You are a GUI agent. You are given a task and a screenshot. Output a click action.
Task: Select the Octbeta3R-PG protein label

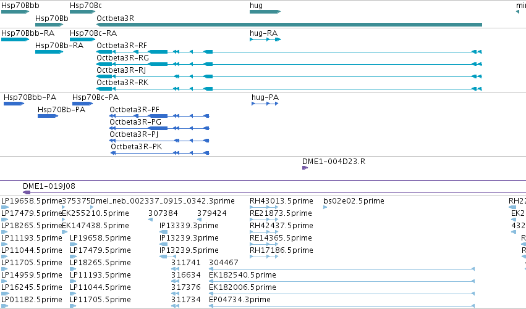coord(135,122)
